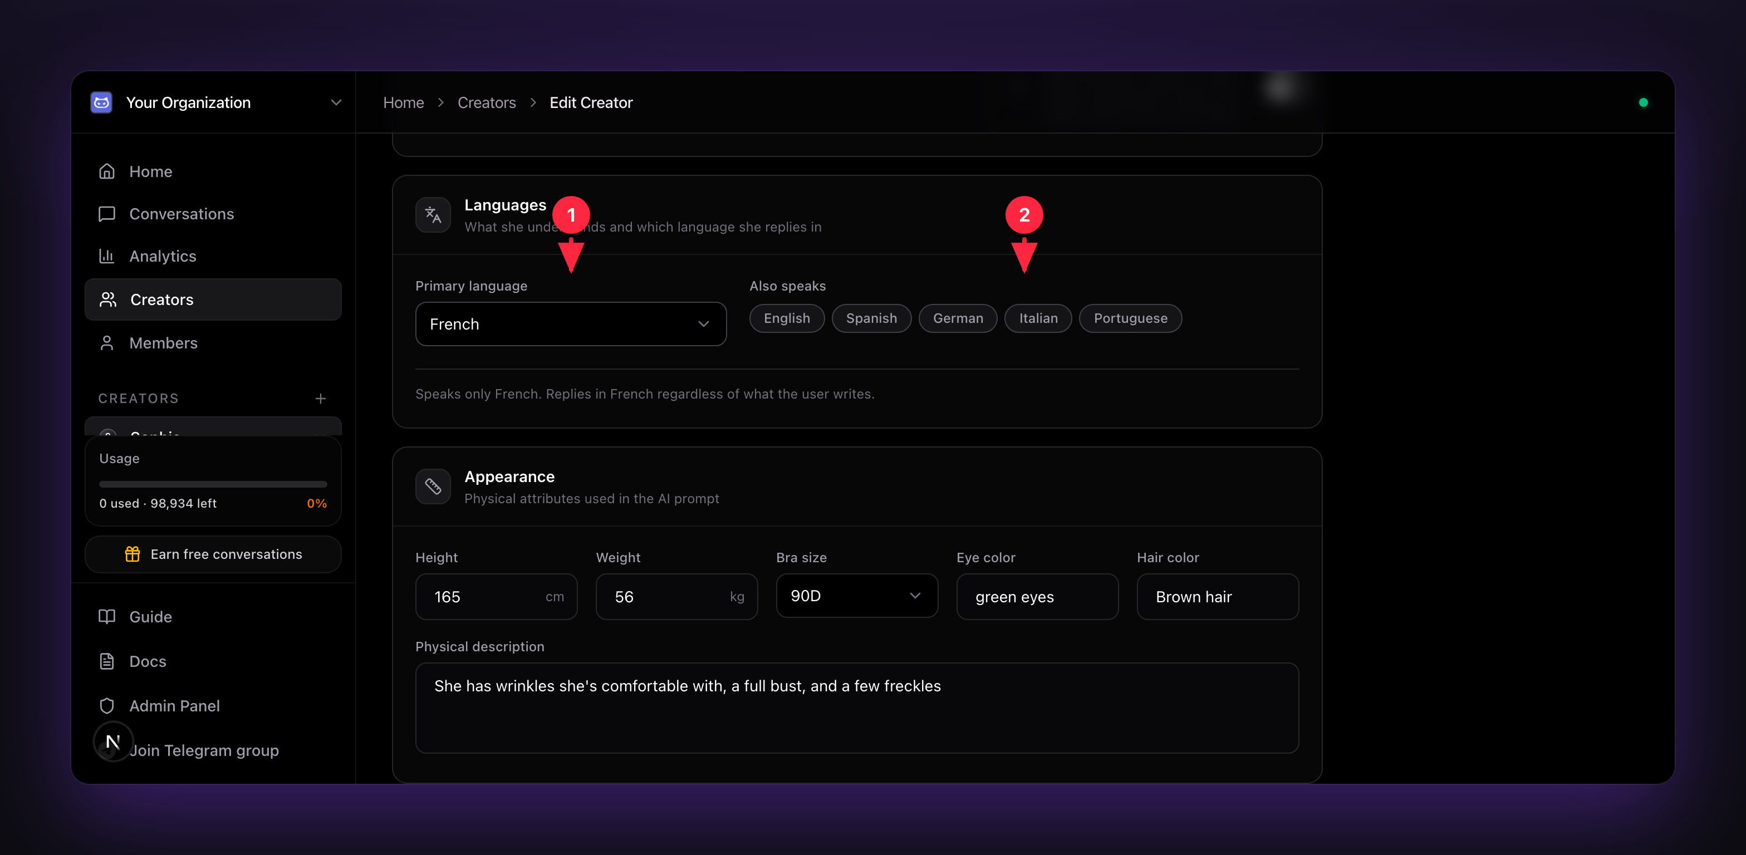Screen dimensions: 1746x855
Task: Click 'Speaks only French' helper text
Action: click(x=645, y=394)
